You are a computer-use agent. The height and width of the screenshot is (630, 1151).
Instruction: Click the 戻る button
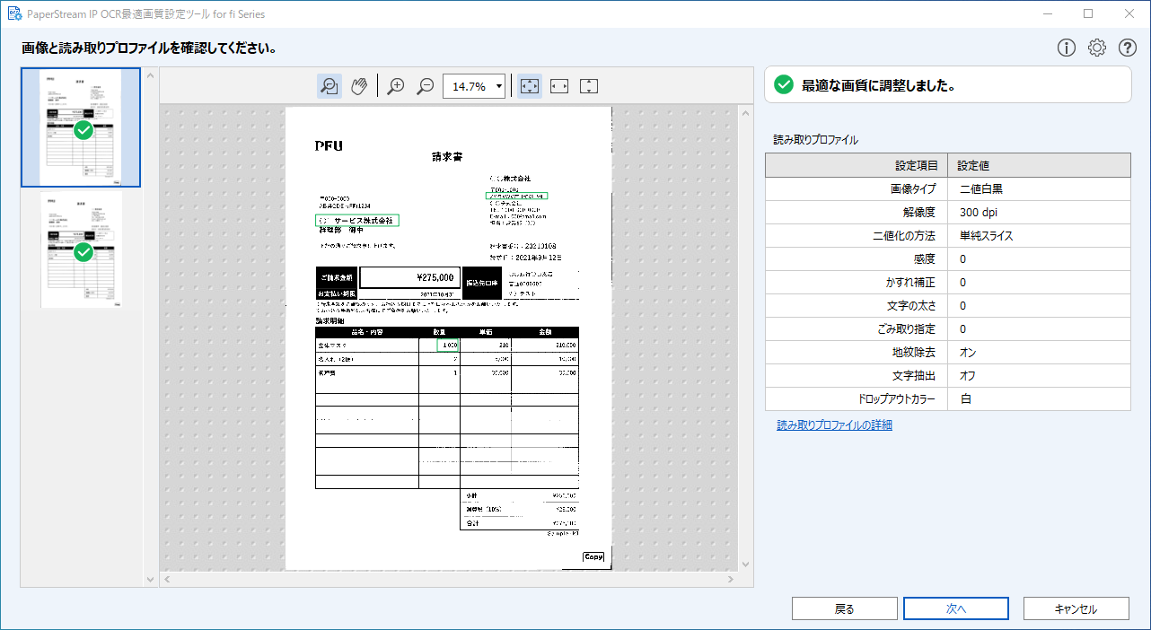(x=844, y=608)
